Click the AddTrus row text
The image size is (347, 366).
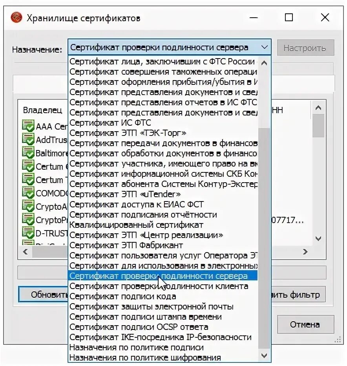pyautogui.click(x=51, y=140)
